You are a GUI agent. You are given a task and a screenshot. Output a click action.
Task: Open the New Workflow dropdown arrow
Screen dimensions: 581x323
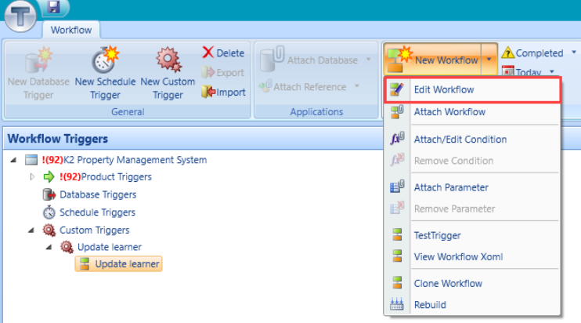point(489,60)
